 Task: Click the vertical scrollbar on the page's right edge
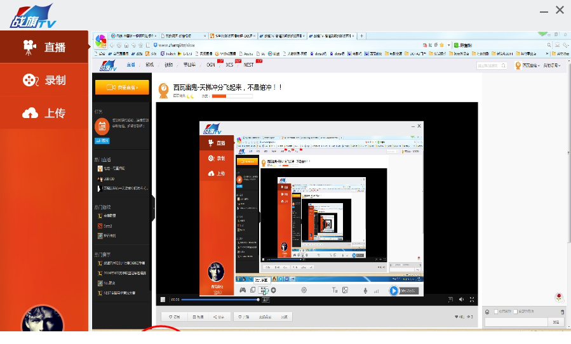568,153
